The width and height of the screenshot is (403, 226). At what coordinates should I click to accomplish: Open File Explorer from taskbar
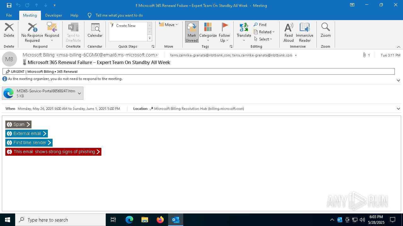(x=145, y=220)
